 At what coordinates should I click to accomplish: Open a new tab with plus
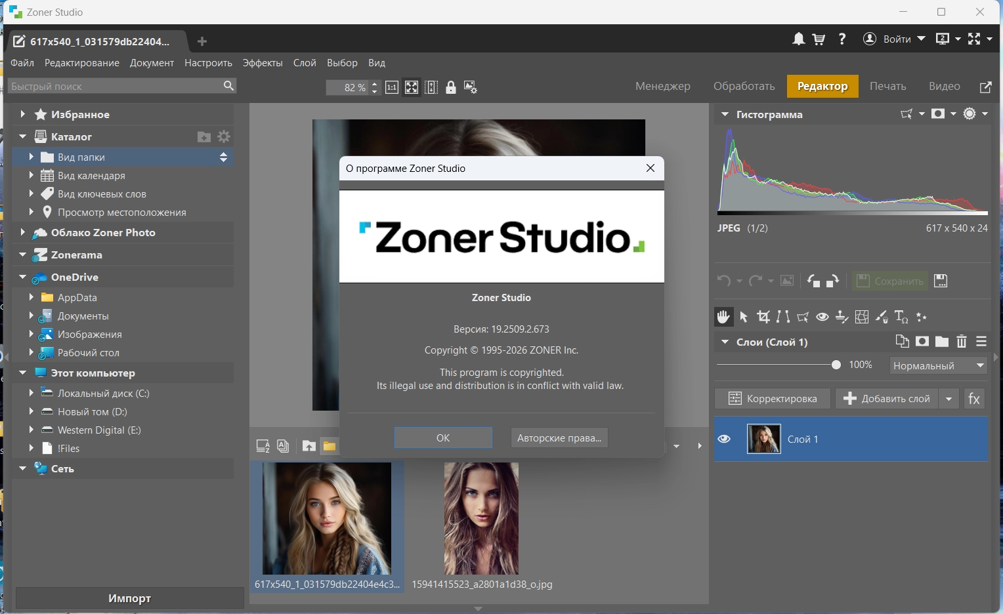pyautogui.click(x=202, y=41)
